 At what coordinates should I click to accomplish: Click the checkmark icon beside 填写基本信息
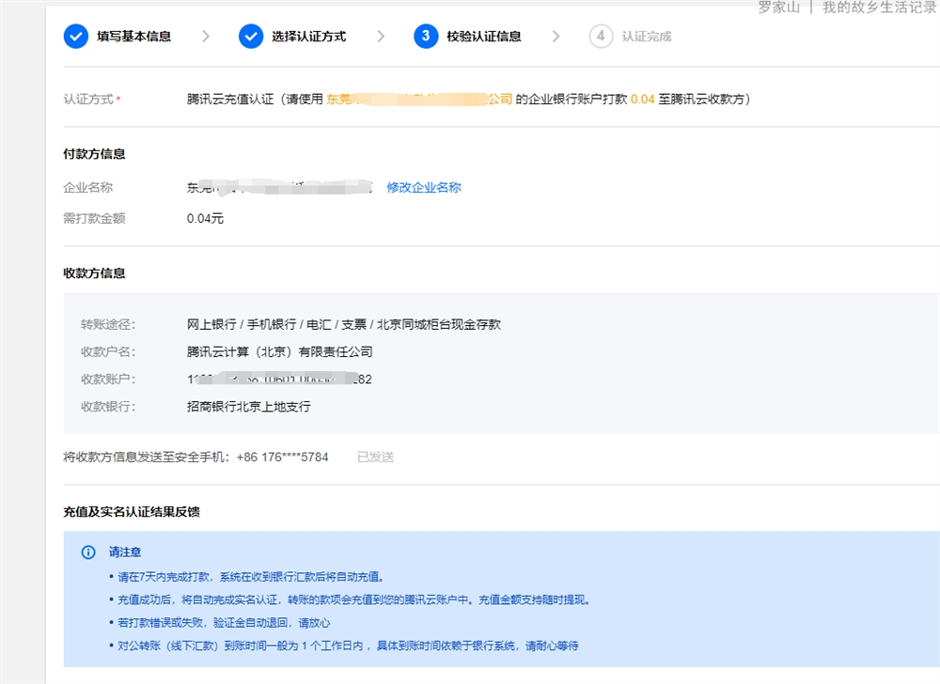(75, 37)
